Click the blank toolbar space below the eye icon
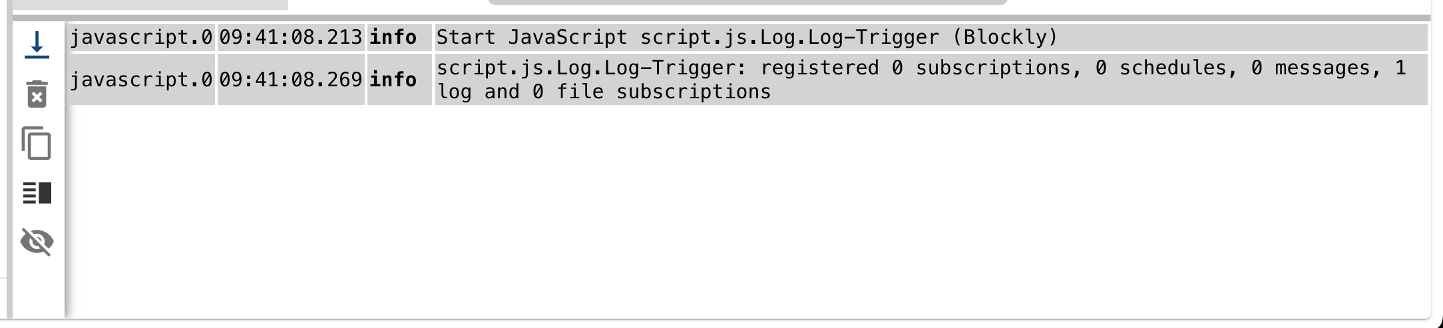 (x=37, y=286)
